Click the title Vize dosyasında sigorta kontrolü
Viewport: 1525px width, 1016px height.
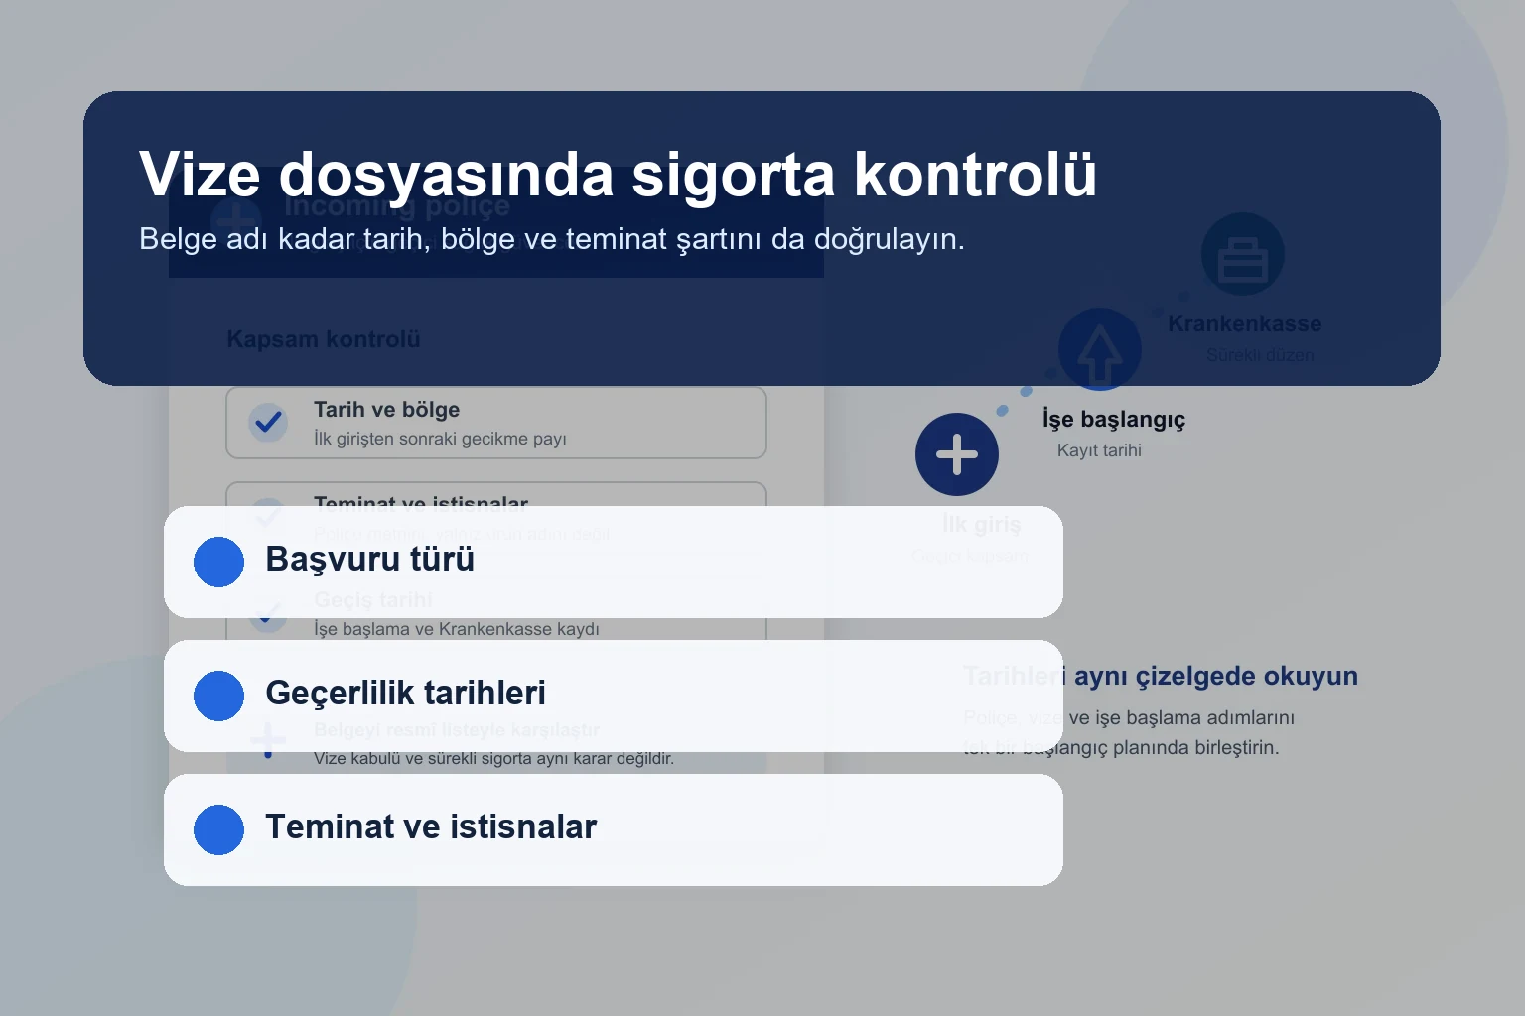(618, 175)
